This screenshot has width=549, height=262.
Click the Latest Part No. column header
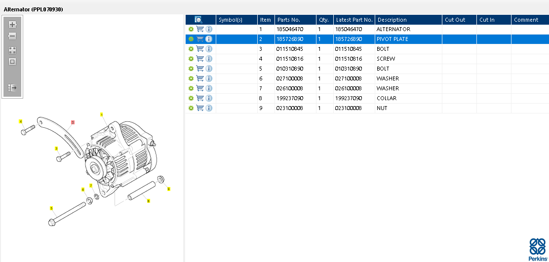353,20
